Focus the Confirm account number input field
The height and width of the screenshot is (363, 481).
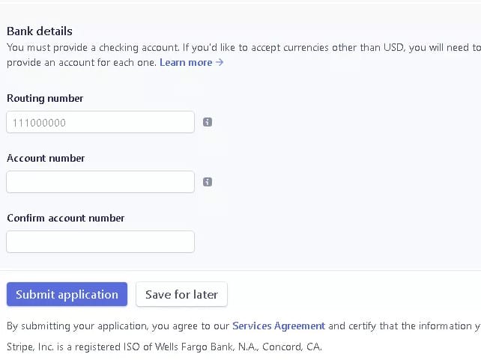(100, 242)
